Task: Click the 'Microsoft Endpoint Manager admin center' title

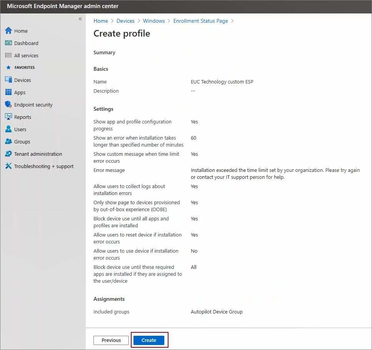Action: pyautogui.click(x=63, y=6)
